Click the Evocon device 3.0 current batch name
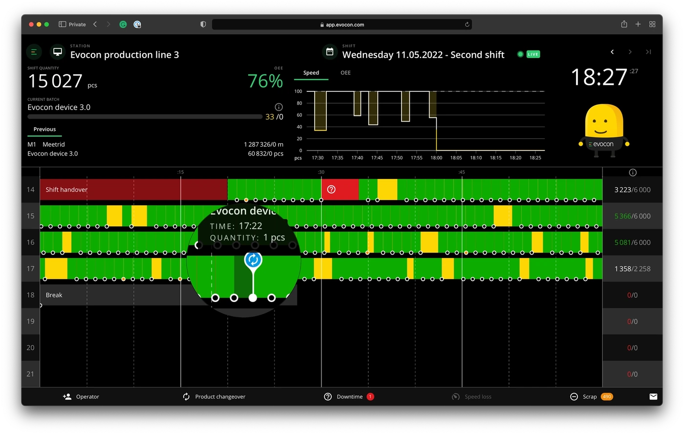The width and height of the screenshot is (684, 434). (x=59, y=108)
